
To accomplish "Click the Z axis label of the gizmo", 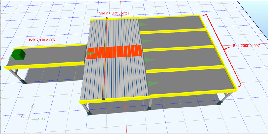I will tap(32, 106).
